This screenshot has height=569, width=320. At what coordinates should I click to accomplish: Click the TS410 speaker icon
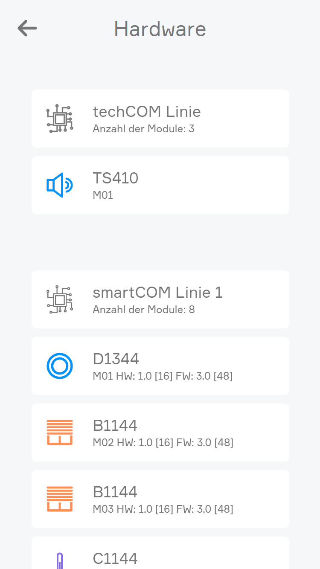(60, 185)
